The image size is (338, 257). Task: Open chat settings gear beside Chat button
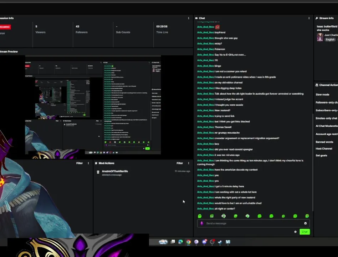click(295, 232)
